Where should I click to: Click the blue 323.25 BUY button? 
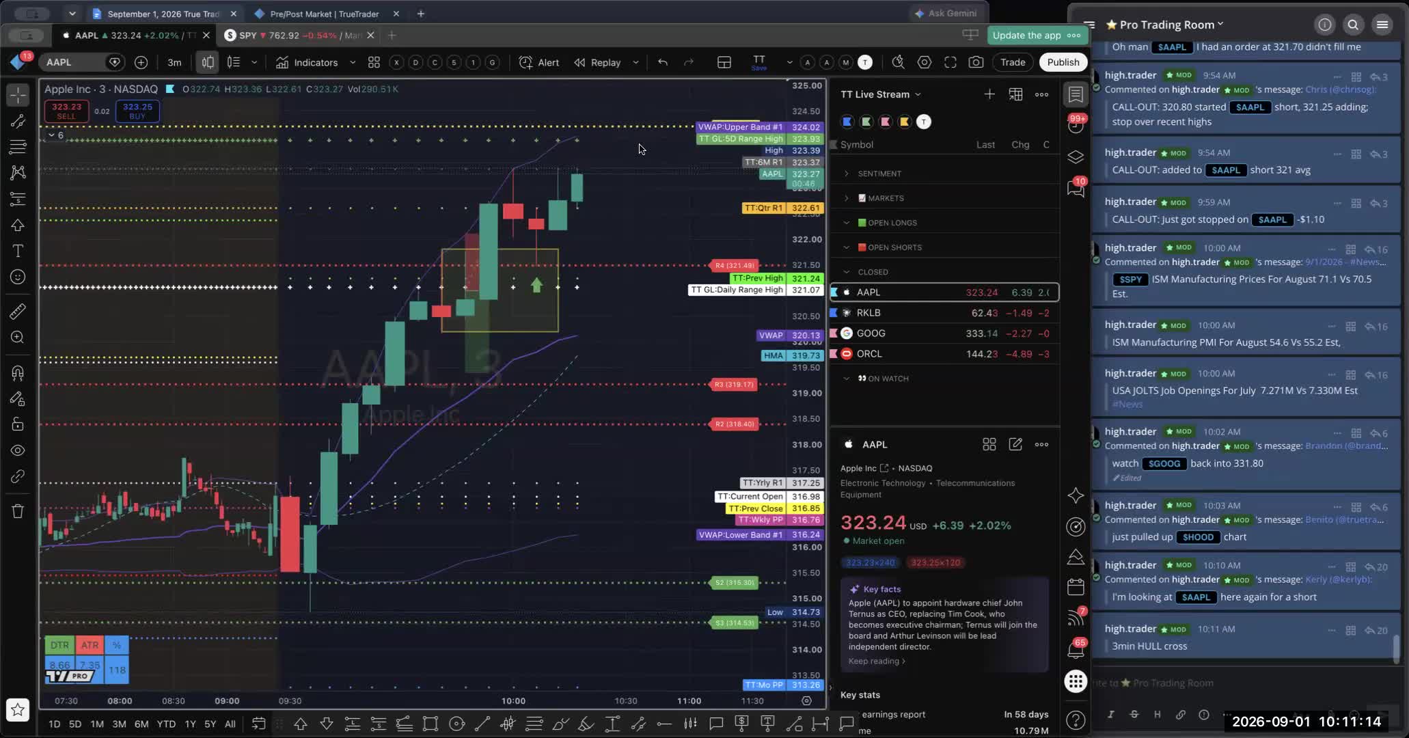(137, 111)
